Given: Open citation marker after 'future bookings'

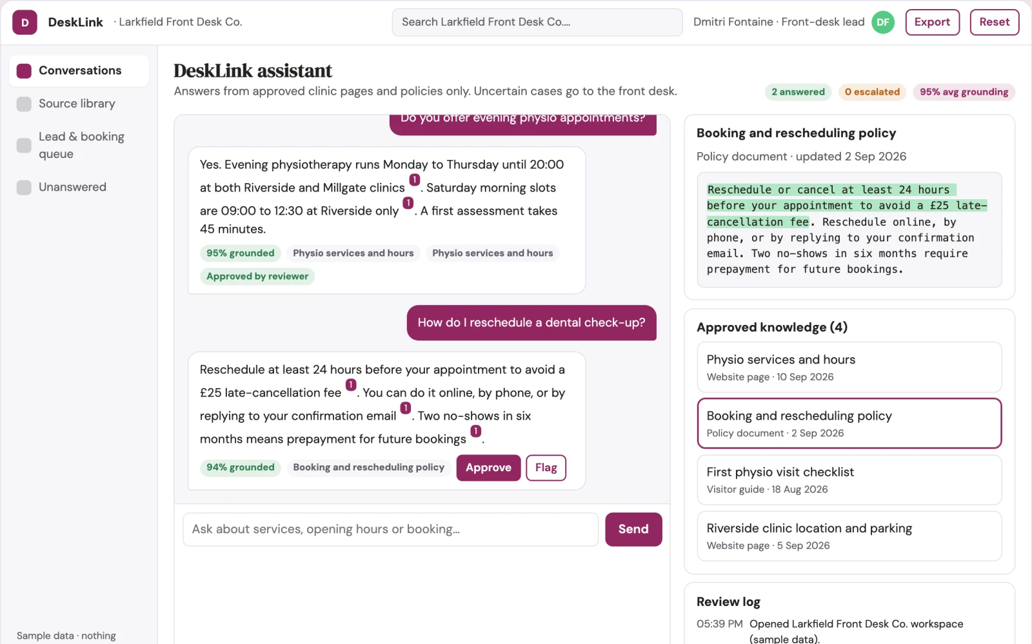Looking at the screenshot, I should (476, 431).
